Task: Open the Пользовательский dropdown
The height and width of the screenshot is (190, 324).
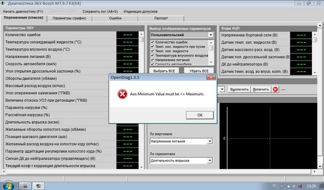Action: [x=211, y=35]
